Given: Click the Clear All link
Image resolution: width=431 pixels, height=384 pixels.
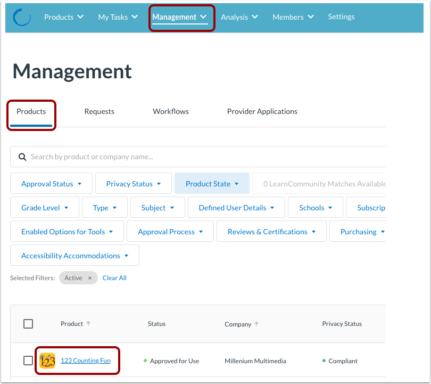Looking at the screenshot, I should (x=114, y=277).
